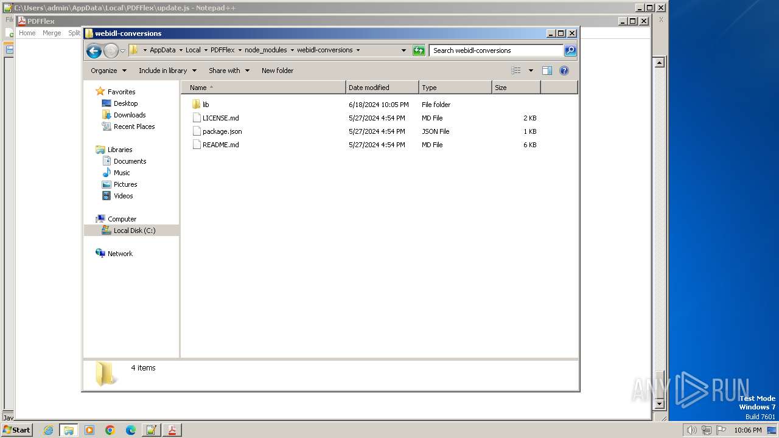Open Desktop in the navigation pane
779x438 pixels.
[125, 103]
